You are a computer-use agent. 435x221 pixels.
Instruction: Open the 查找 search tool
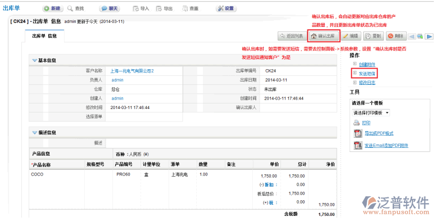(x=76, y=8)
